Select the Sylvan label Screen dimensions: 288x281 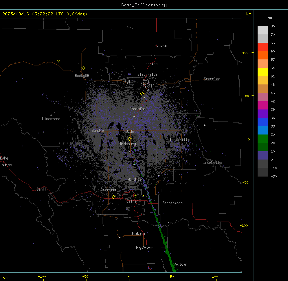click(x=130, y=82)
